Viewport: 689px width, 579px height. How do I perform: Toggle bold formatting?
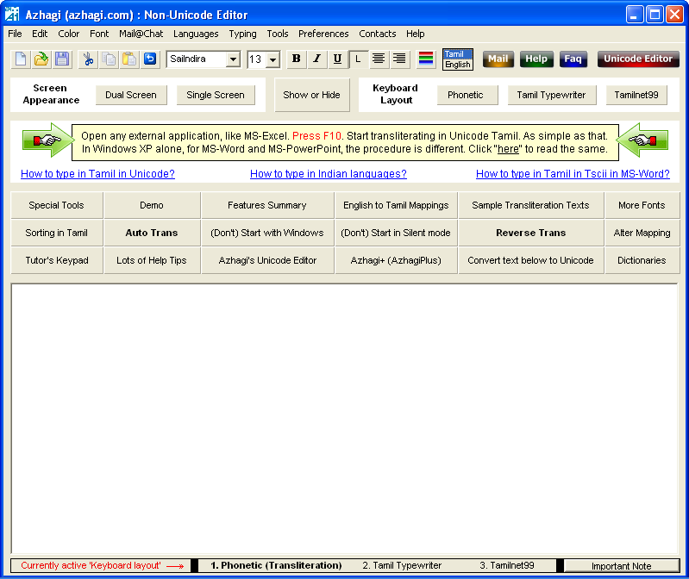coord(297,59)
